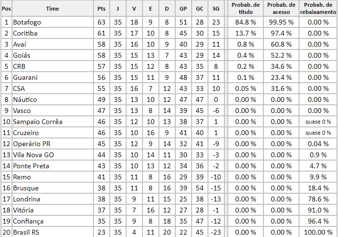Sort by the Time column header
Viewport: 338px width, 237px height.
pos(53,9)
